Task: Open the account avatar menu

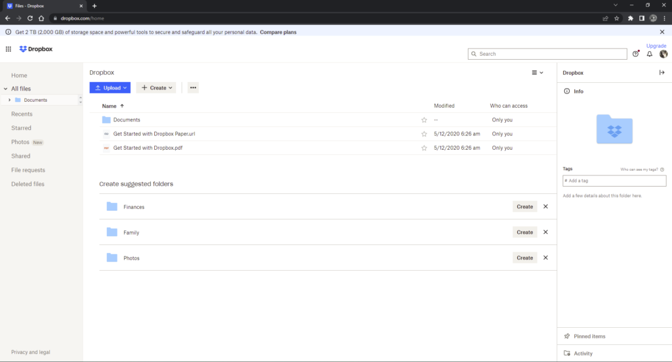Action: (663, 54)
